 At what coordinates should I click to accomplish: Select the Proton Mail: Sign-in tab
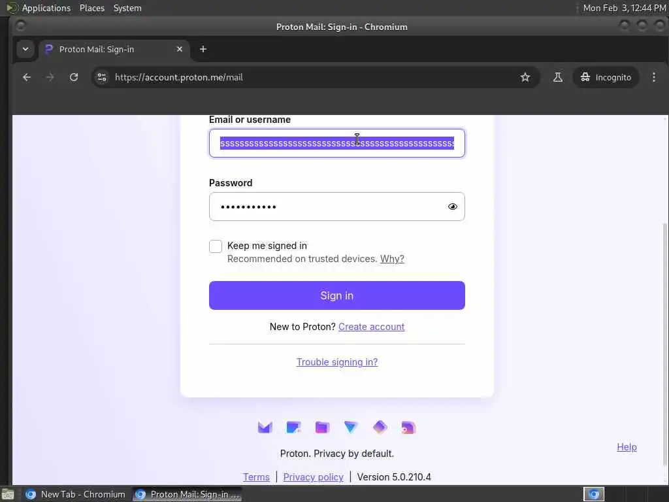(x=114, y=49)
